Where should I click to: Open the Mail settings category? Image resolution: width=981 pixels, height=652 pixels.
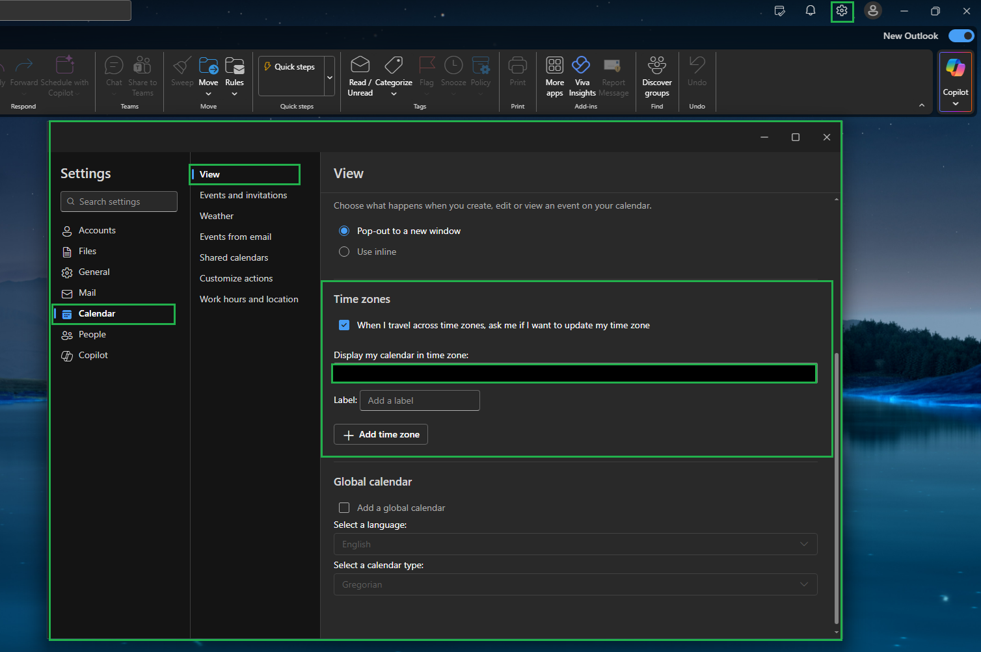coord(87,293)
